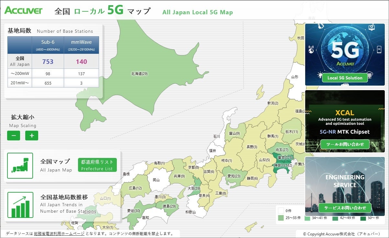This screenshot has width=389, height=238.
Task: Click the Local 5G Solution button
Action: click(345, 78)
